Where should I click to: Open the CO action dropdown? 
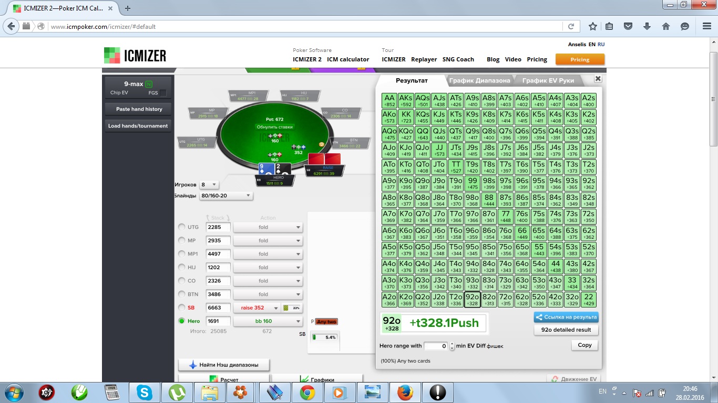pyautogui.click(x=268, y=281)
